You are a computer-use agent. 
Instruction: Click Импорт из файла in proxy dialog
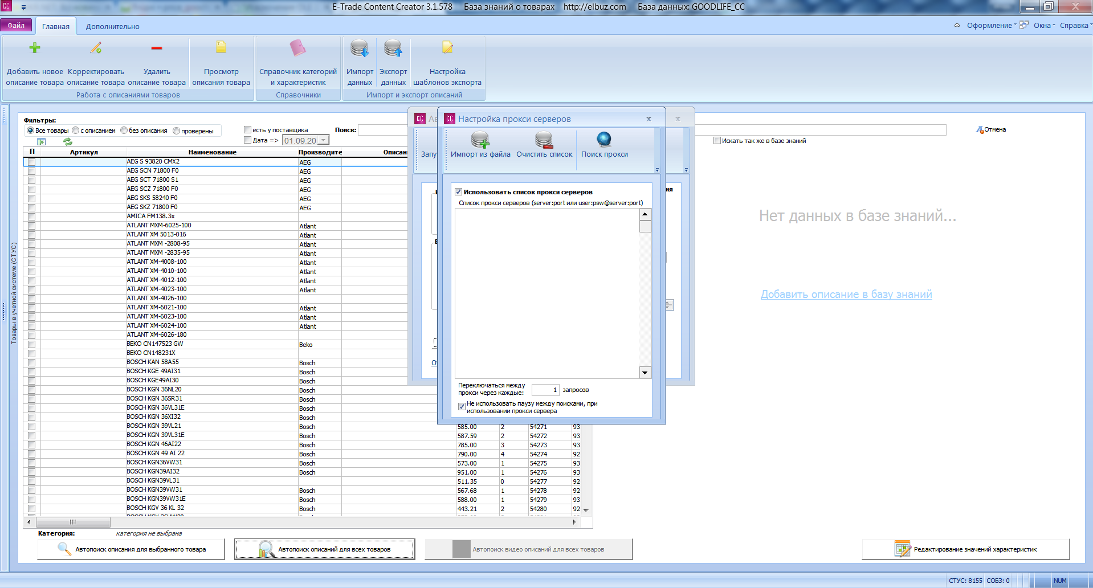480,145
